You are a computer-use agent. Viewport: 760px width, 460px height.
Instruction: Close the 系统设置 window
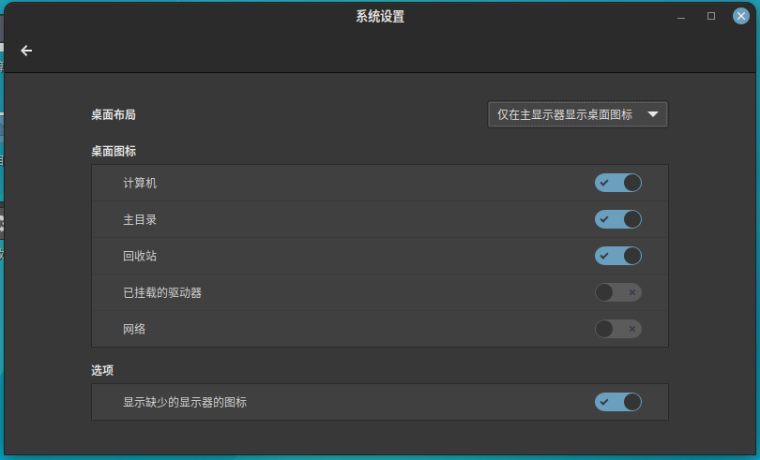[x=740, y=16]
